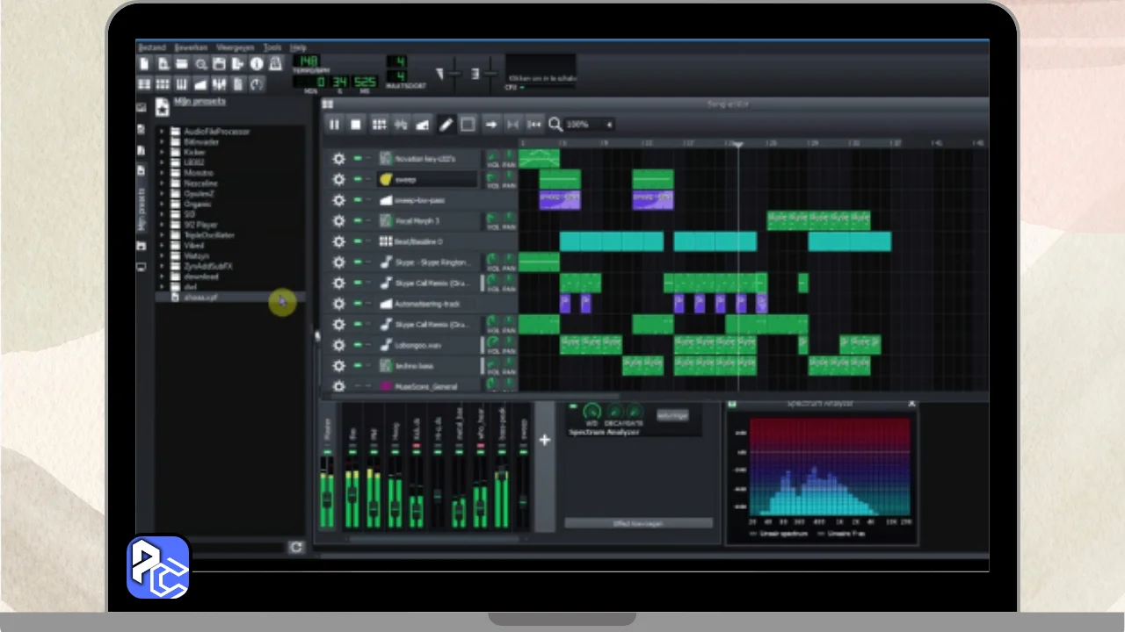Click the info (What's this) toolbar icon
Viewport: 1125px width, 632px height.
tap(257, 64)
